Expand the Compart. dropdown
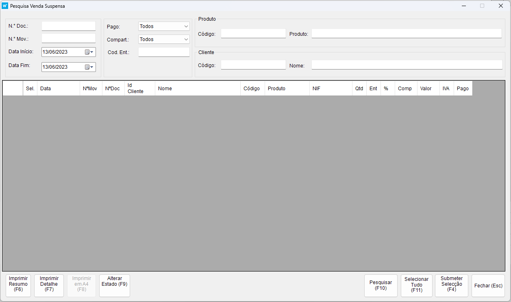511x302 pixels. pos(164,39)
